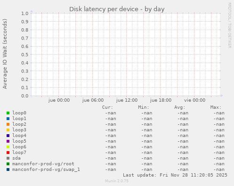Click the 'Min:' column header
The height and width of the screenshot is (186, 234).
tap(144, 107)
